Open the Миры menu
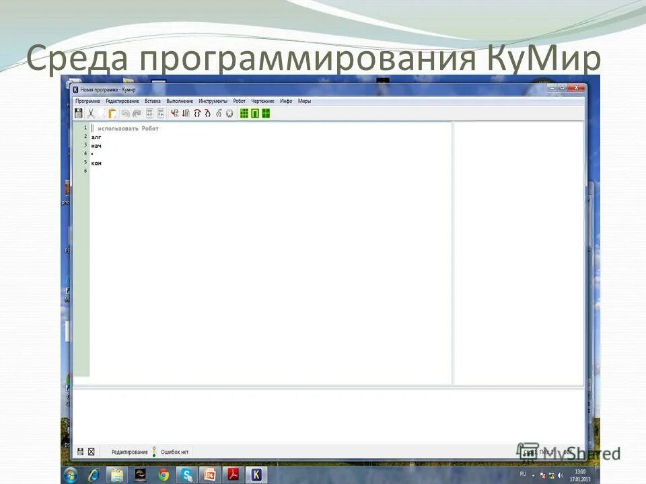The image size is (646, 484). click(304, 101)
